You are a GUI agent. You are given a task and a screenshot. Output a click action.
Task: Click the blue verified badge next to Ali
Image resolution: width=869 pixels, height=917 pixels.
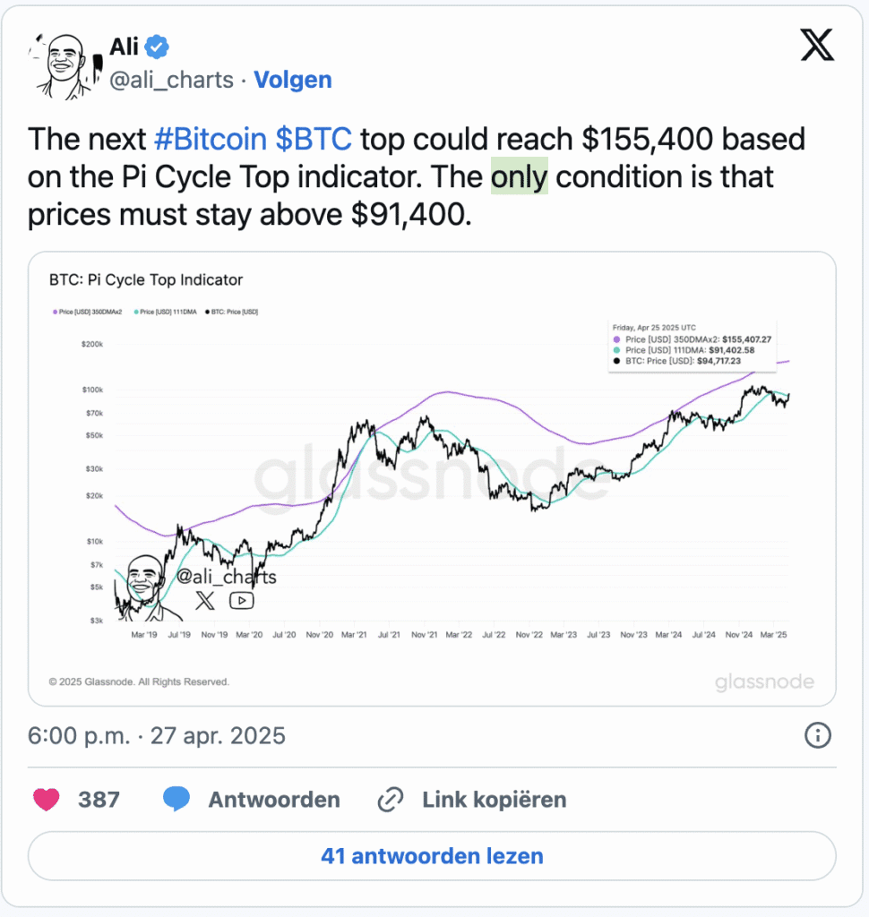click(x=157, y=47)
